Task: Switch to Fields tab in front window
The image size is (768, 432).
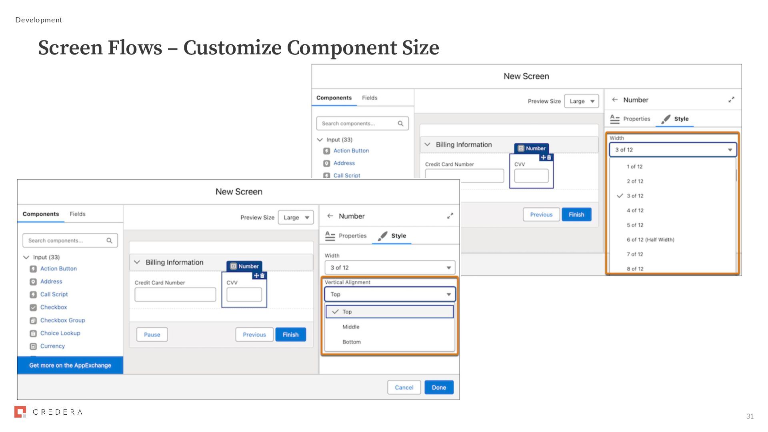Action: (78, 214)
